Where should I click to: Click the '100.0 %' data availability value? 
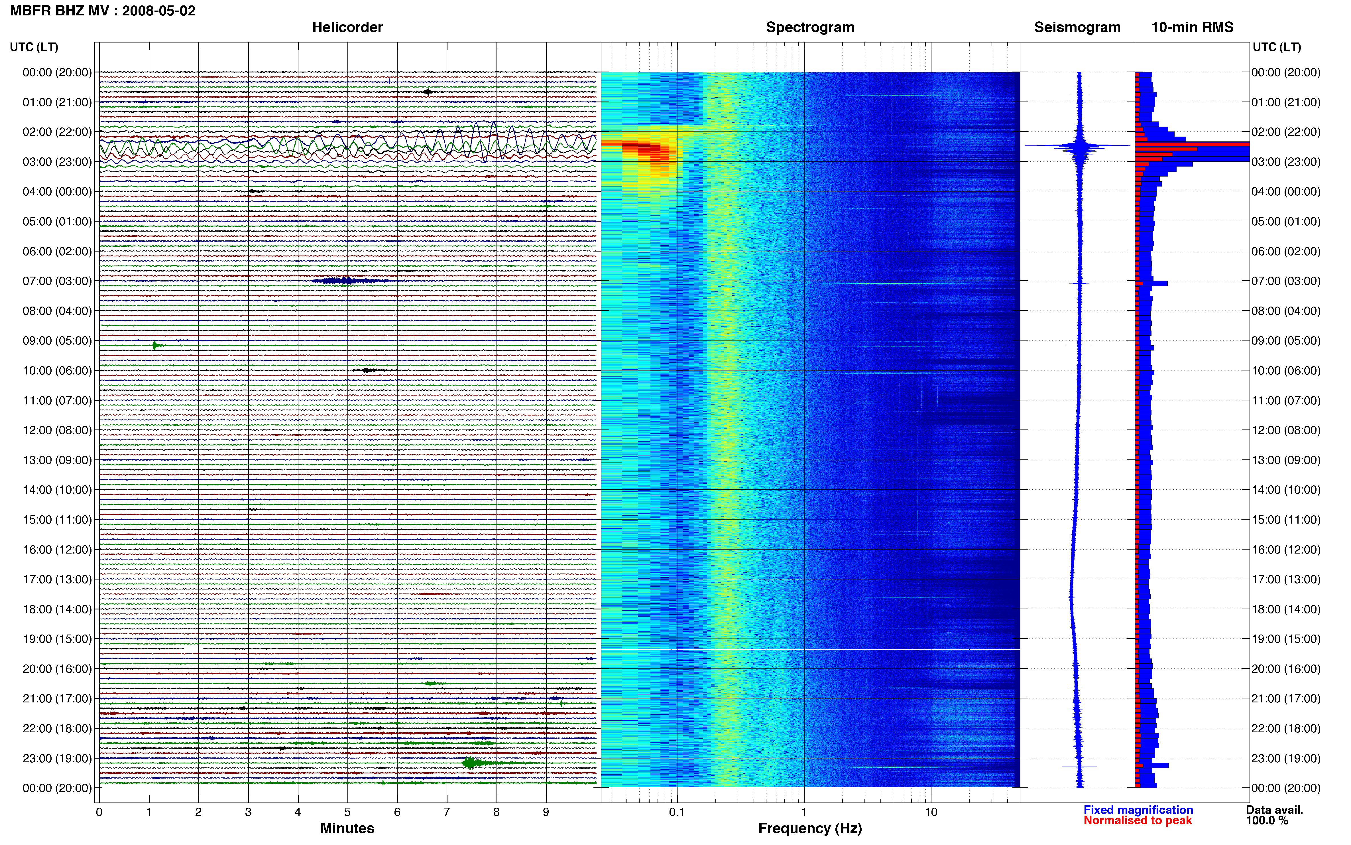[1267, 820]
